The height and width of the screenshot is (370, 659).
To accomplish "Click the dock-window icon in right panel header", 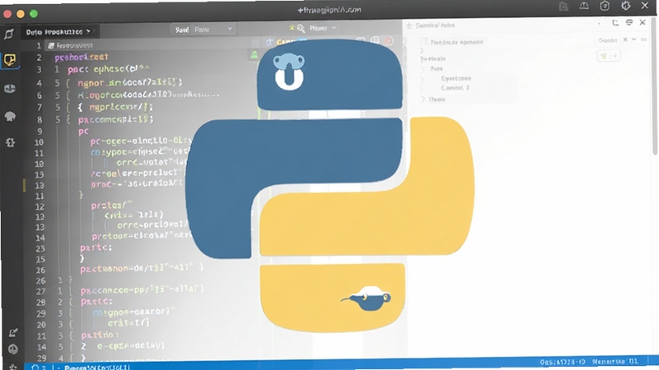I will coord(615,23).
